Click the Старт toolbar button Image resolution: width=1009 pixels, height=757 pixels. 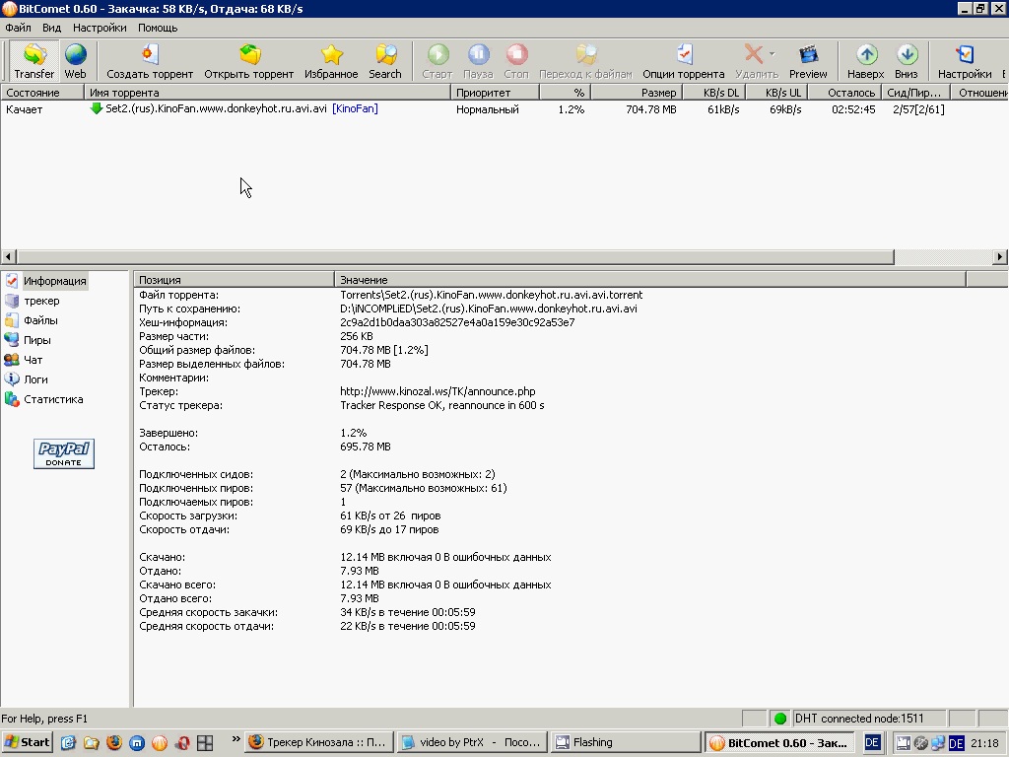click(x=437, y=61)
